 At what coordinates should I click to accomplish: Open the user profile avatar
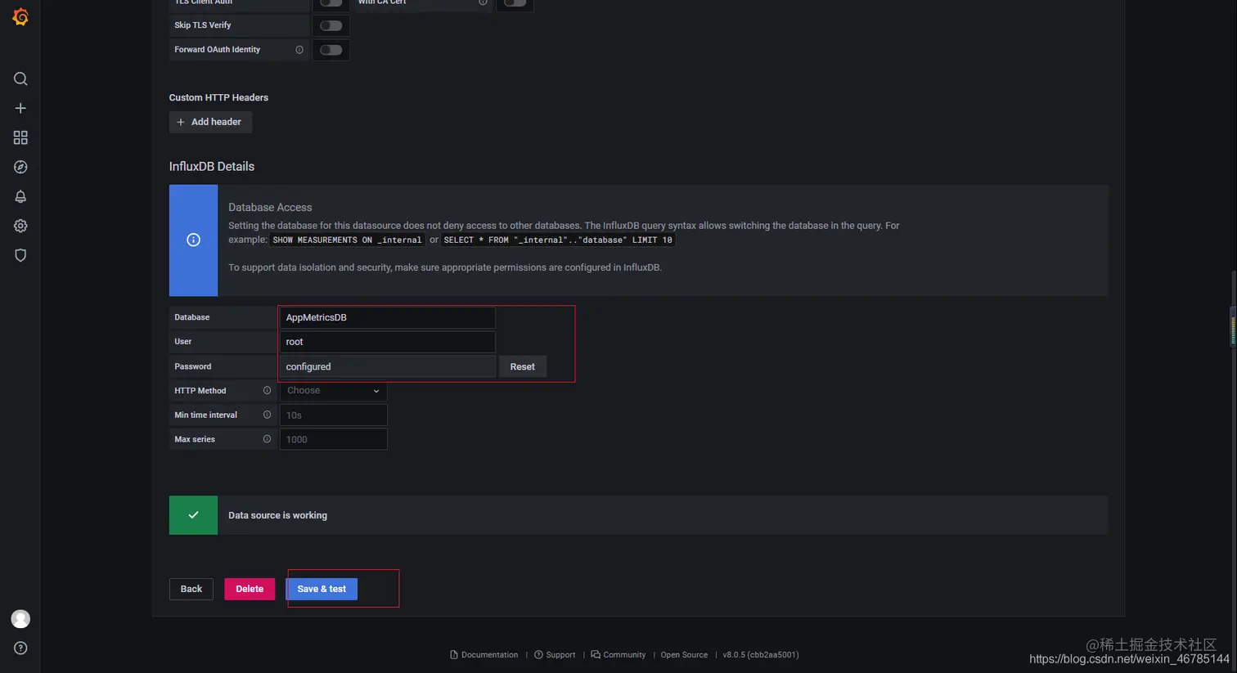pos(20,619)
